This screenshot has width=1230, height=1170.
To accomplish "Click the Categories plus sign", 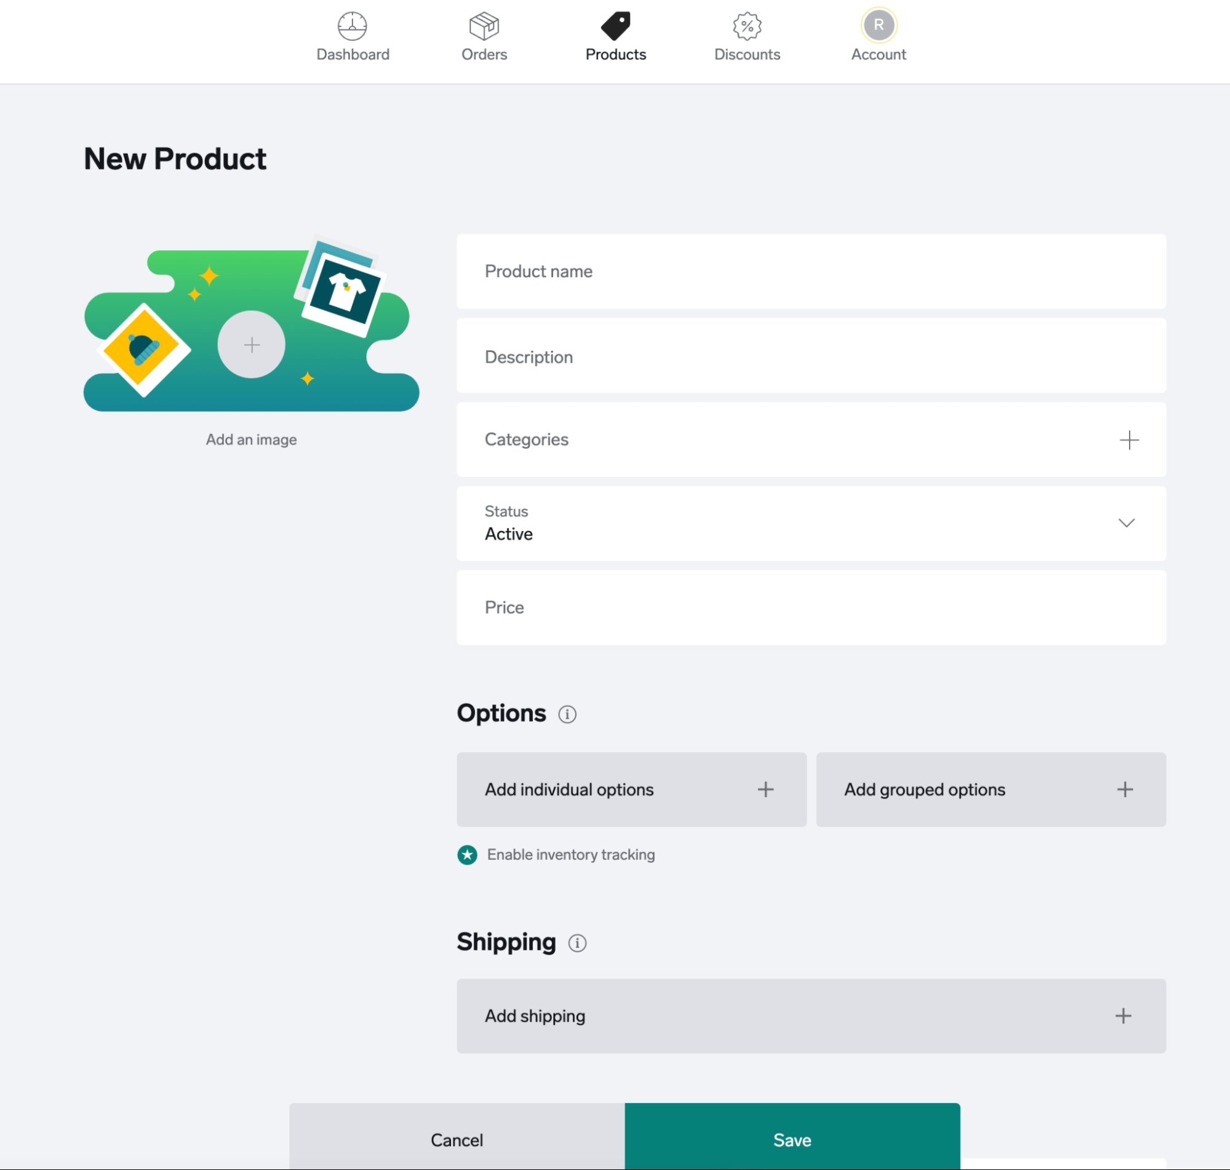I will (x=1128, y=439).
